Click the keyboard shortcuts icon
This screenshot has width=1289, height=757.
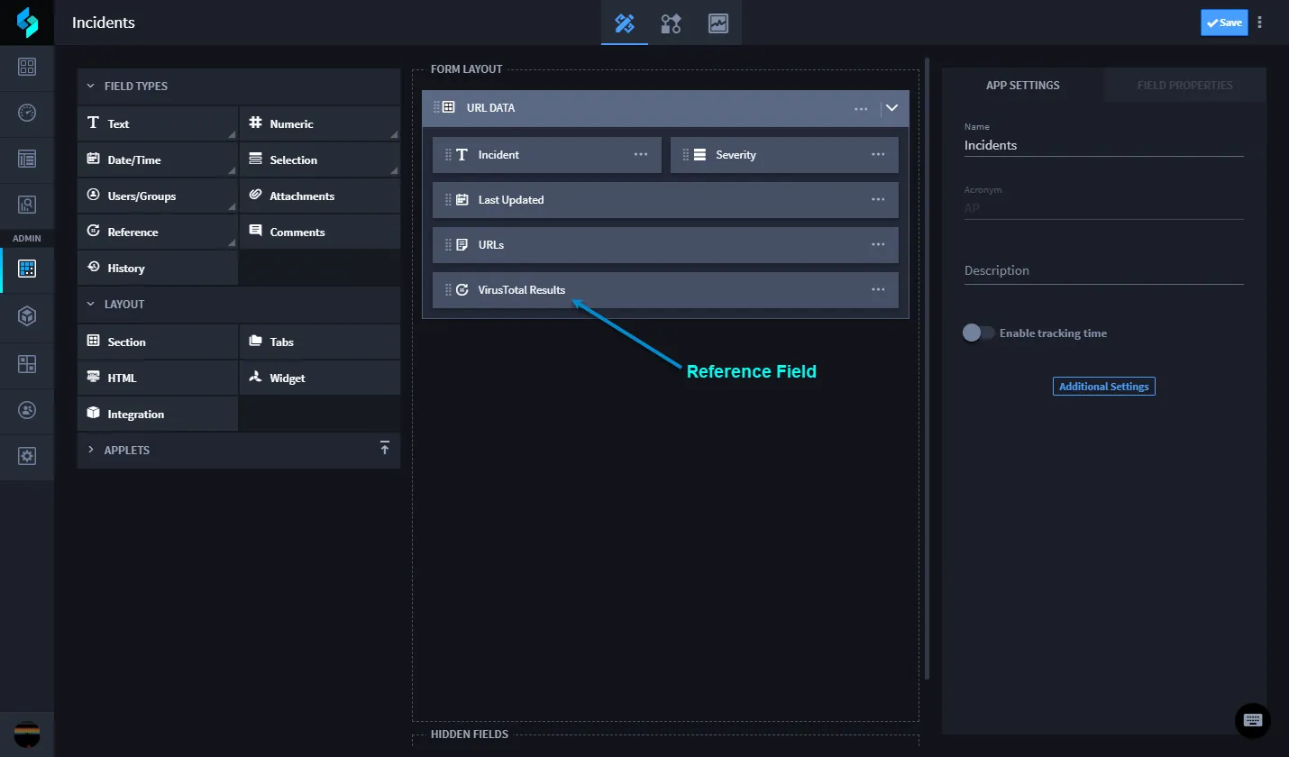click(x=1253, y=720)
